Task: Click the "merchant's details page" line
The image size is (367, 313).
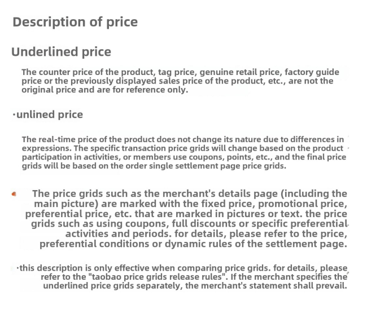Action: pyautogui.click(x=190, y=194)
